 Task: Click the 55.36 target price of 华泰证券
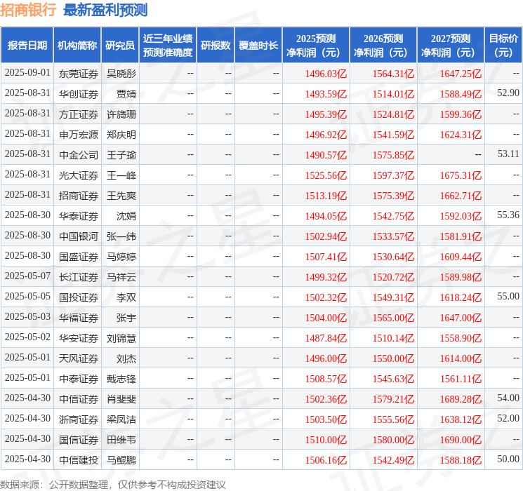508,215
